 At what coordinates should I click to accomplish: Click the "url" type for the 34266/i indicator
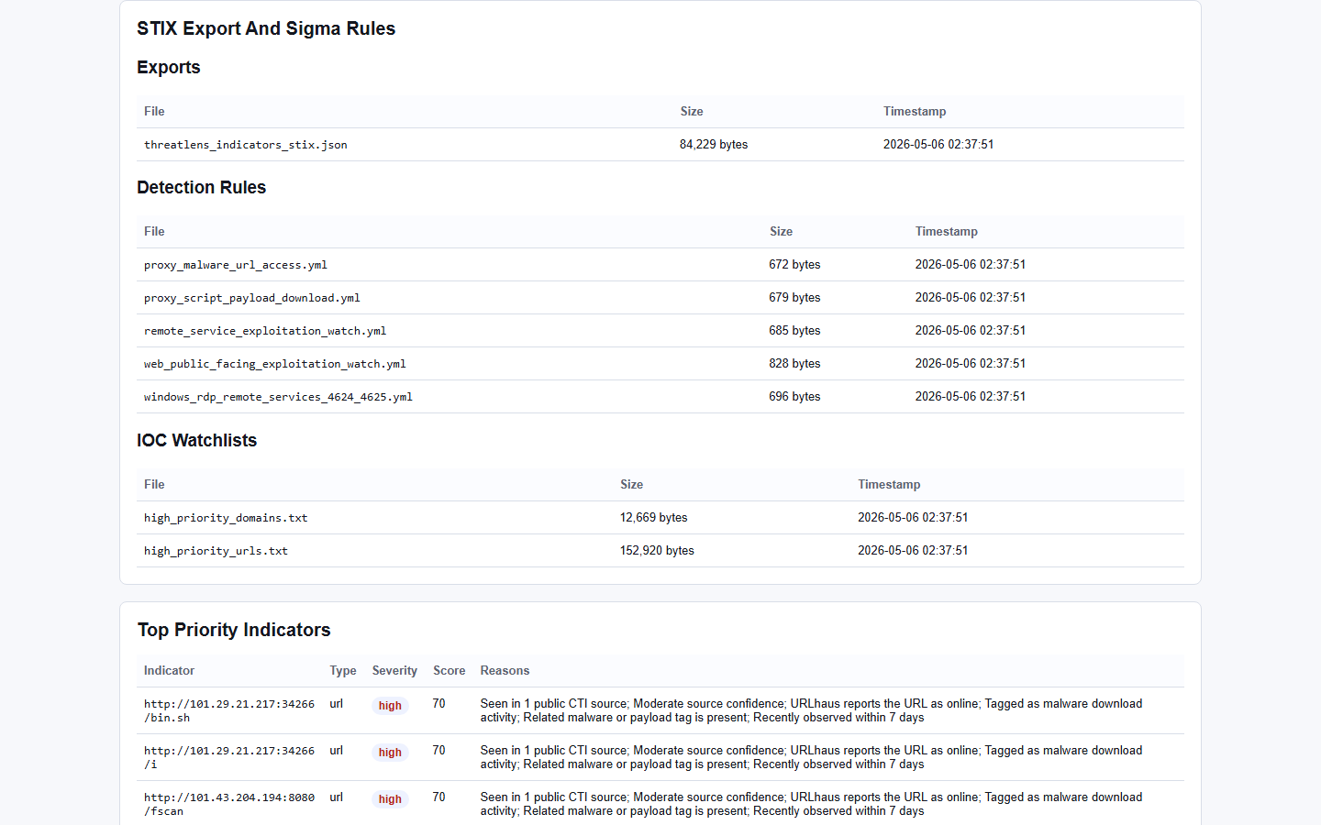(x=337, y=751)
